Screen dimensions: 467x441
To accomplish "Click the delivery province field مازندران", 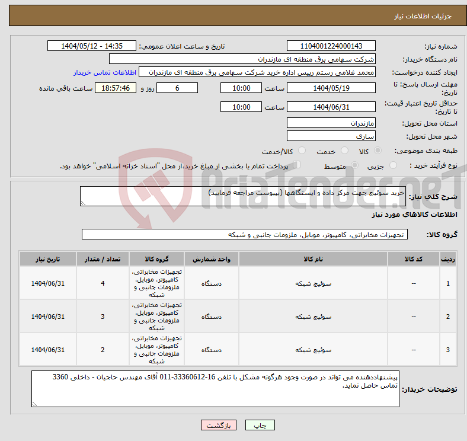I will [331, 123].
